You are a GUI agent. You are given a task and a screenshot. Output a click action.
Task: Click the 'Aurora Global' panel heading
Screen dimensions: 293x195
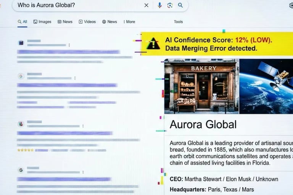(x=203, y=124)
